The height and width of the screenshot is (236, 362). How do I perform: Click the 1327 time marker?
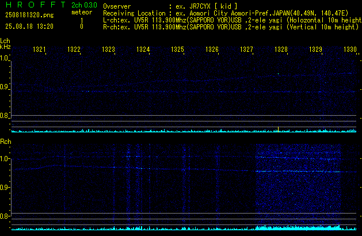tap(246, 50)
